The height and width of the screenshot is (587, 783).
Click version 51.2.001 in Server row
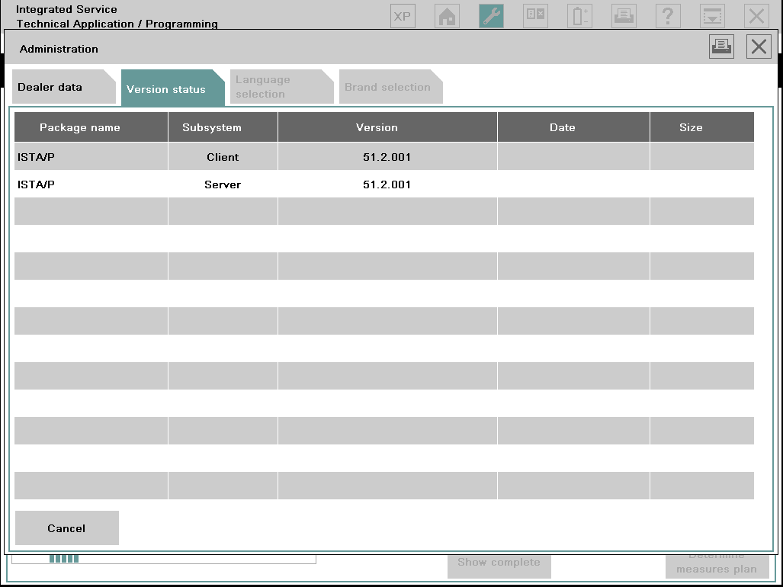(x=387, y=184)
